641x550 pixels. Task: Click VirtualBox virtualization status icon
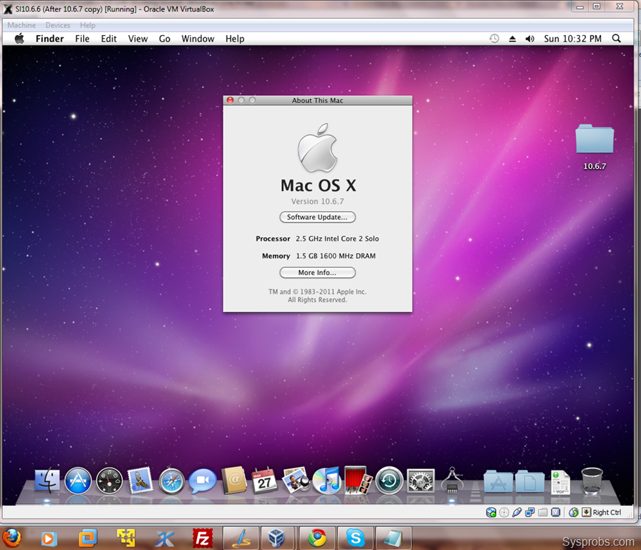[x=556, y=512]
